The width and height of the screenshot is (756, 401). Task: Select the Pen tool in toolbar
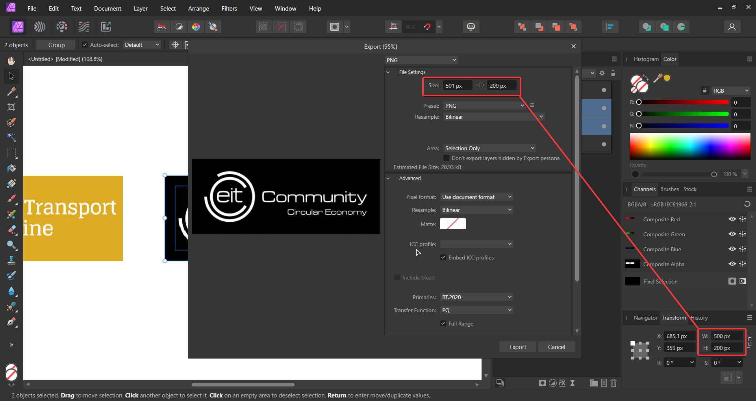11,322
